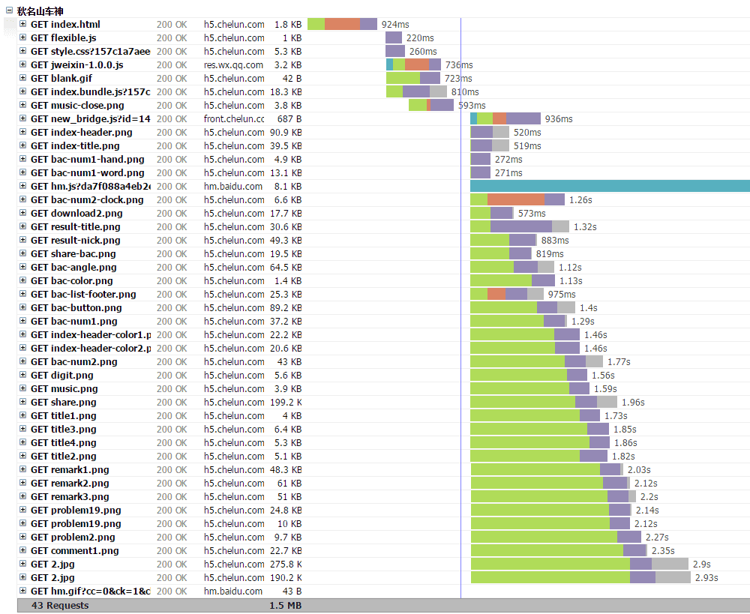The width and height of the screenshot is (750, 614).
Task: Open the GET title3.png request link
Action: point(64,430)
